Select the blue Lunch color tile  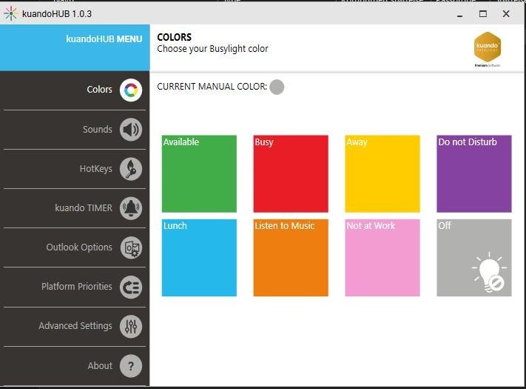(199, 258)
